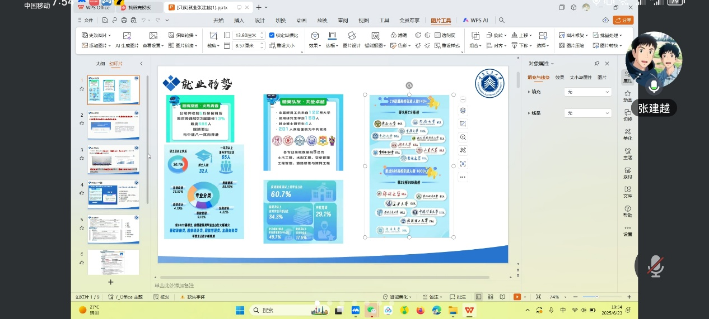Click the print icon in quick toolbar
The height and width of the screenshot is (319, 709).
click(x=123, y=20)
